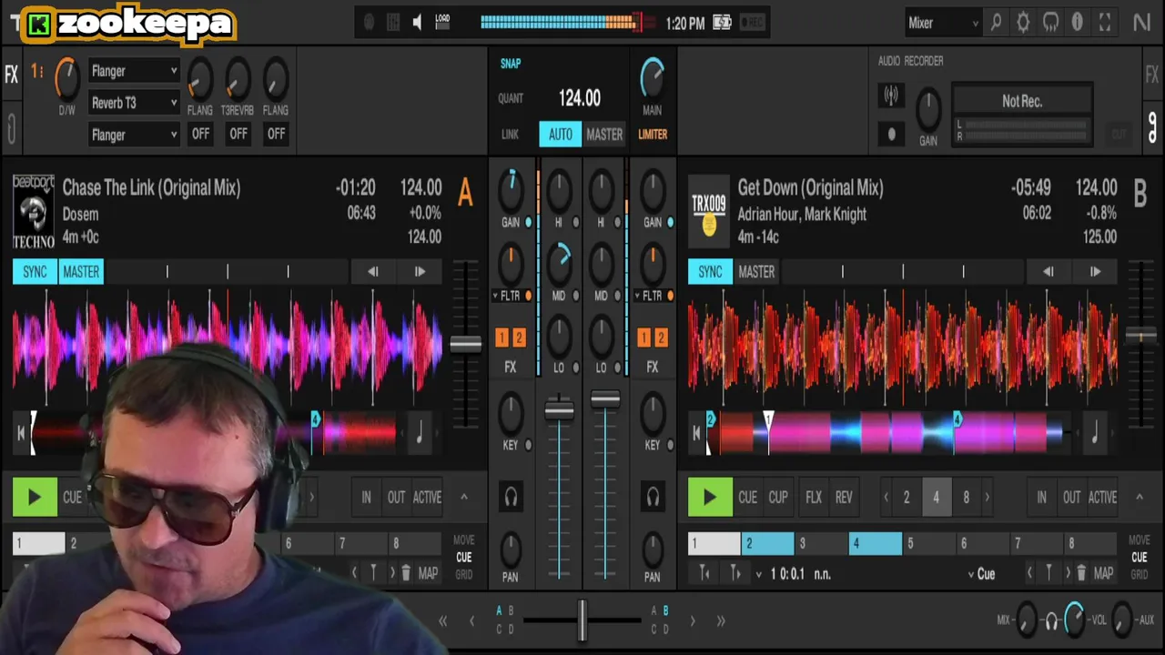This screenshot has height=655, width=1165.
Task: Store cue marker on deck B
Action: tap(1048, 573)
